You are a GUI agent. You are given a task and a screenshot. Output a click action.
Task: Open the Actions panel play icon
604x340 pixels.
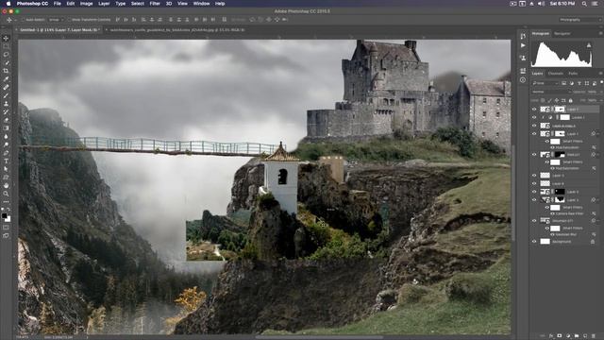pos(523,45)
